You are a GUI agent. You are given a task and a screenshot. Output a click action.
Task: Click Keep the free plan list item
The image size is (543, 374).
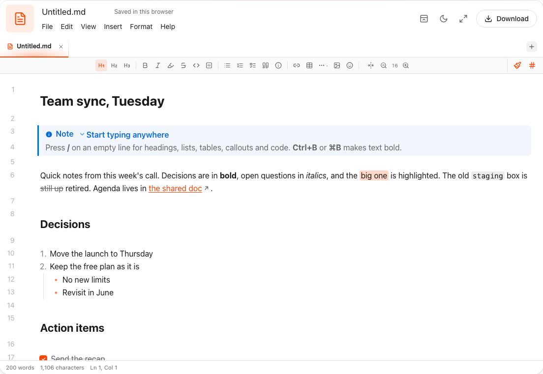(94, 267)
